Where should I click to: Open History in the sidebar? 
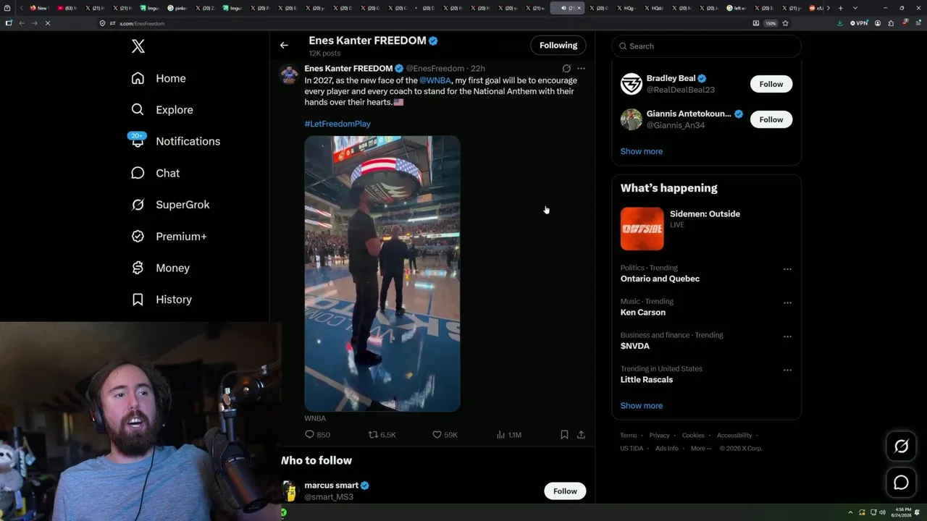(162, 300)
